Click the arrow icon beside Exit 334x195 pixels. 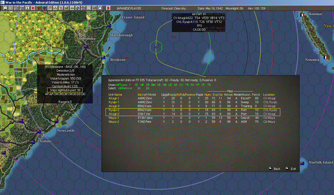click(x=287, y=168)
